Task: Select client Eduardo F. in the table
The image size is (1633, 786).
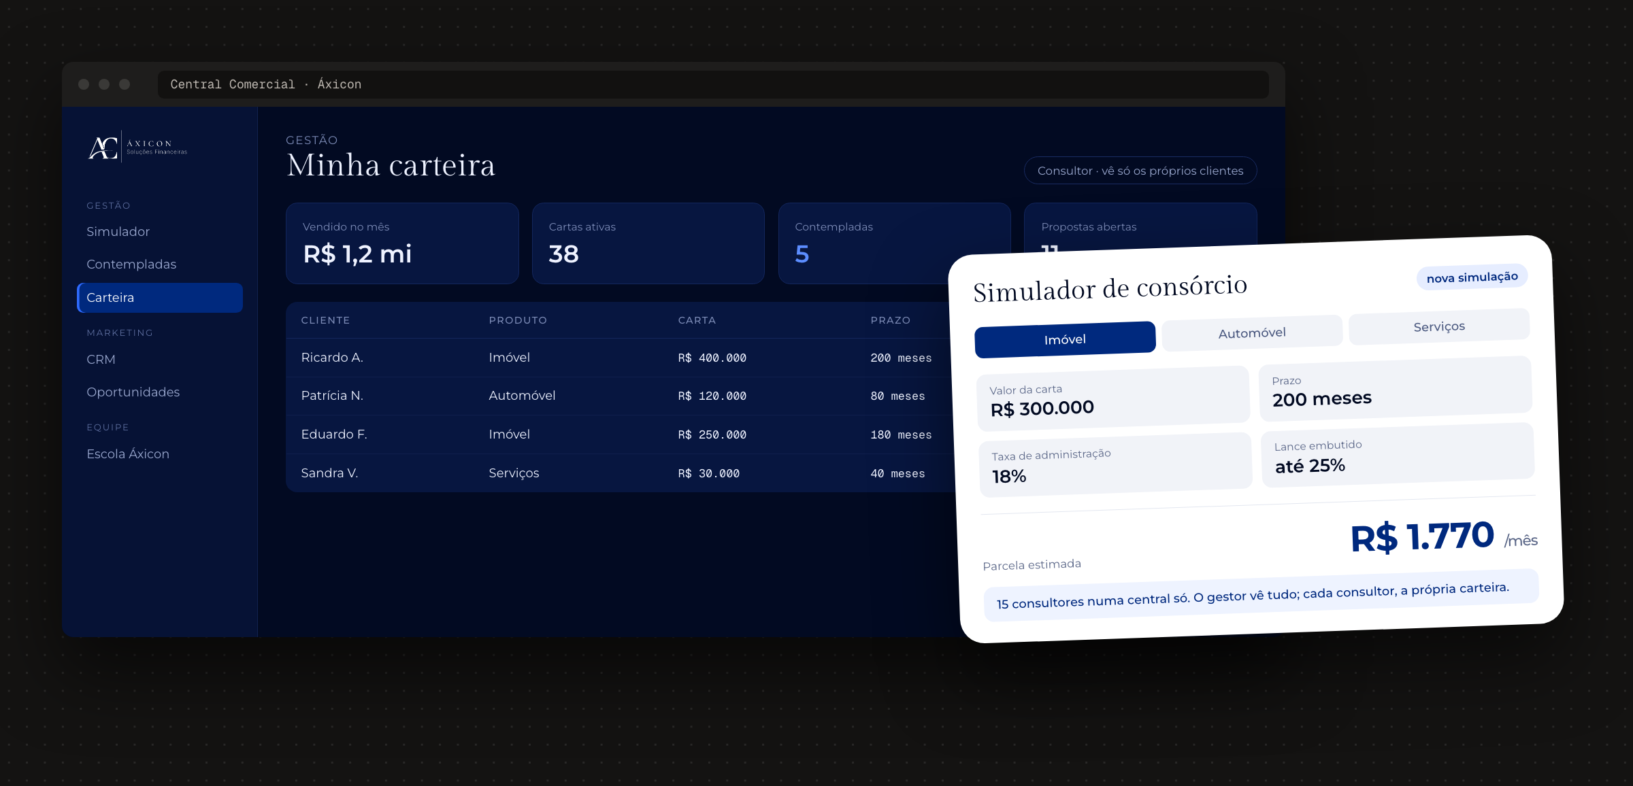Action: pyautogui.click(x=334, y=434)
